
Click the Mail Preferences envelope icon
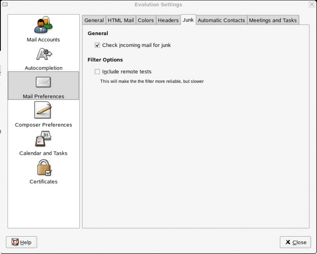coord(43,82)
